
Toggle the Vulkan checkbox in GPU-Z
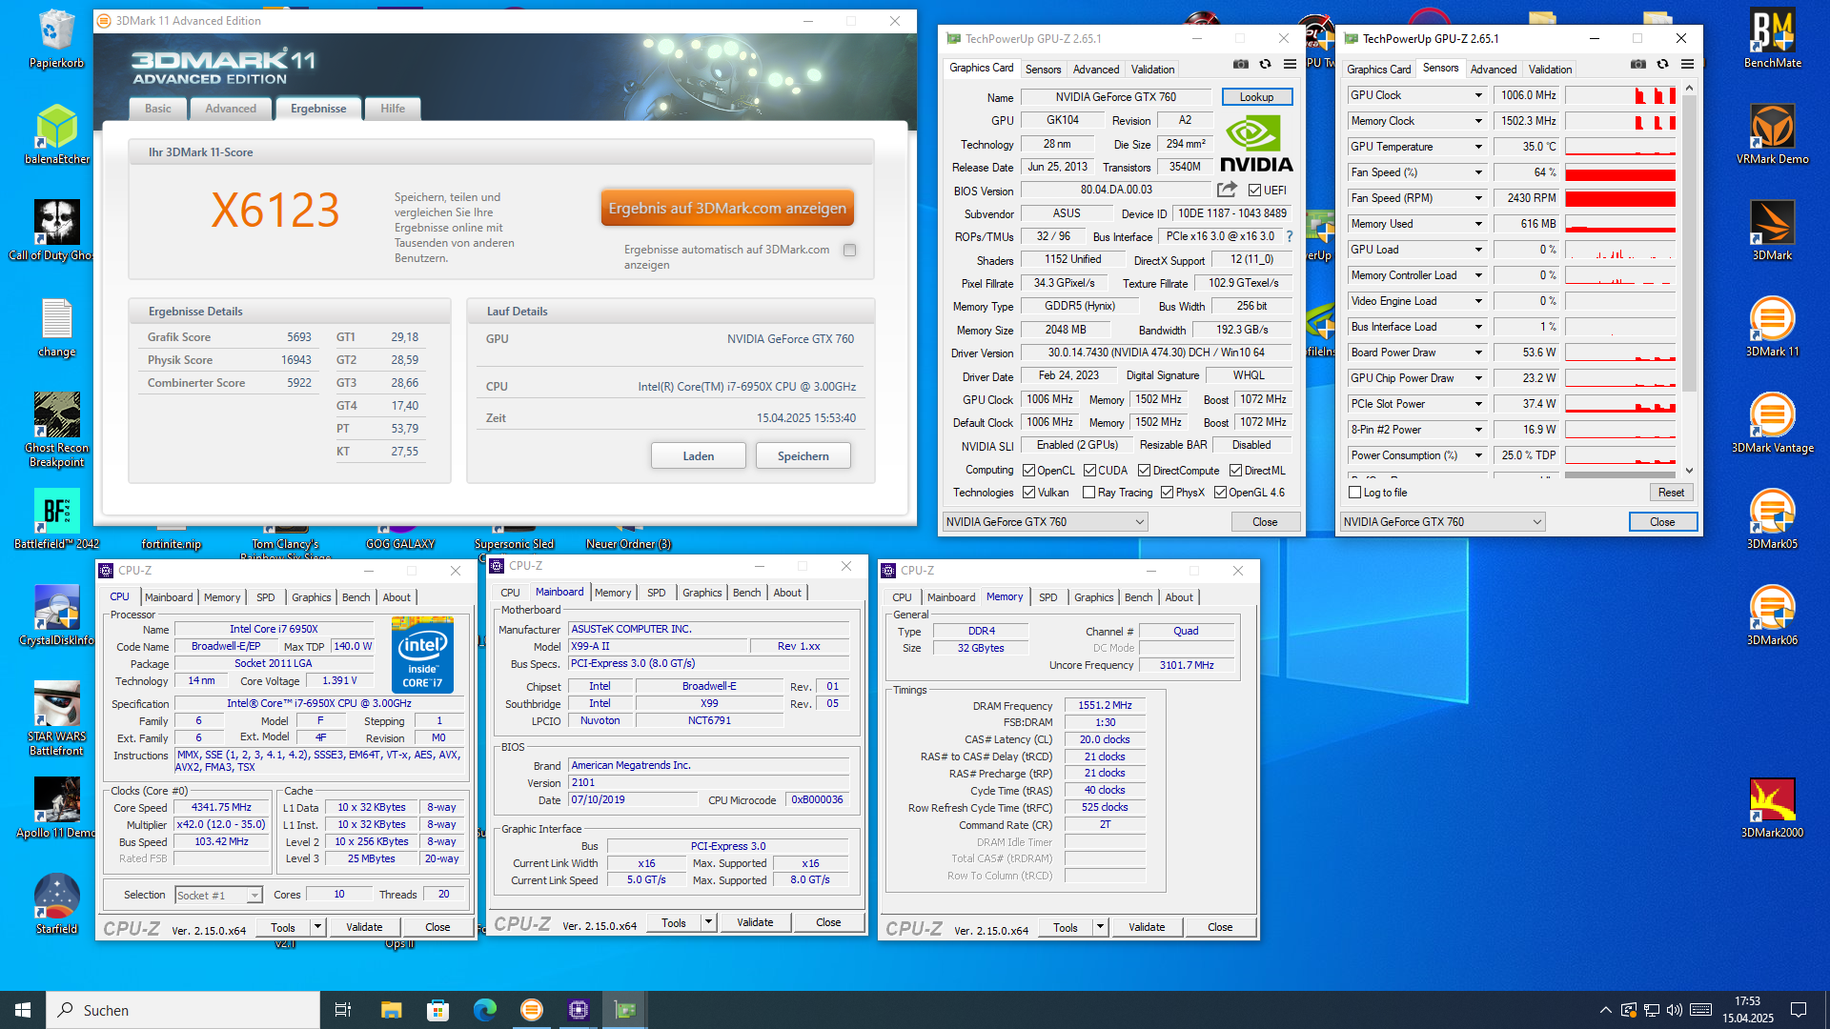tap(1028, 493)
